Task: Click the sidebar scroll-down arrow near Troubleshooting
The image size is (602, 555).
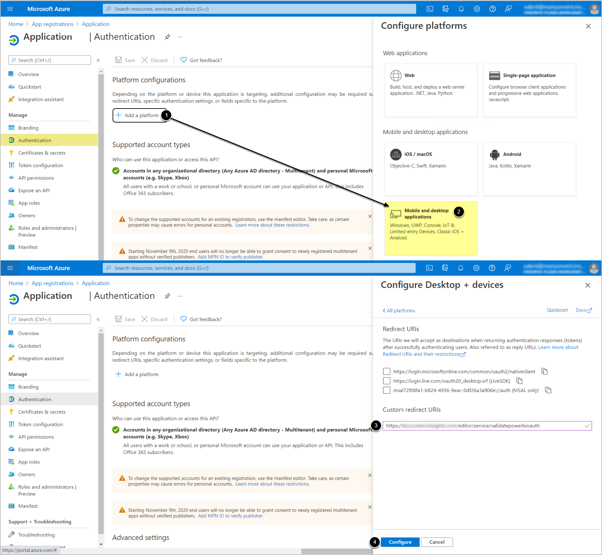Action: [101, 545]
